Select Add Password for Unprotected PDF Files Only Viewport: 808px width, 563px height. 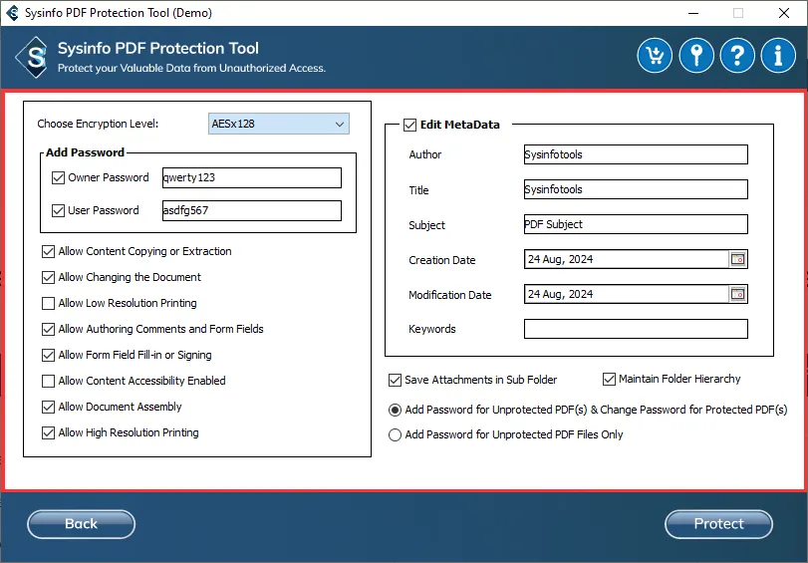pyautogui.click(x=396, y=434)
